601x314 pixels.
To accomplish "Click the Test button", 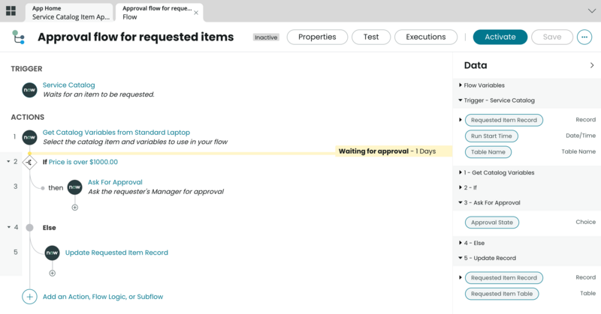I will coord(371,37).
